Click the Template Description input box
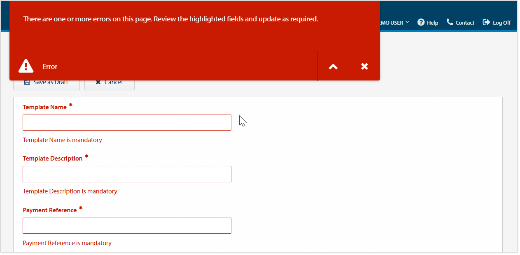The height and width of the screenshot is (255, 520). click(126, 174)
